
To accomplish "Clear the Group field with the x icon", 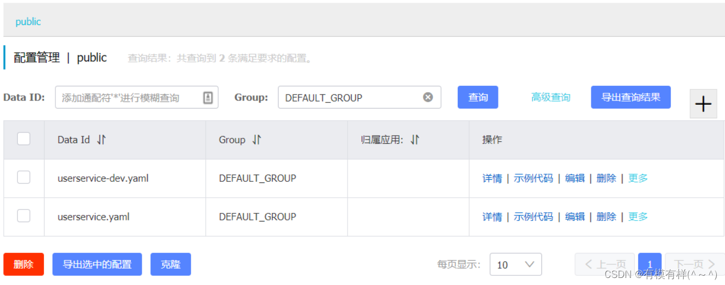I will [428, 97].
